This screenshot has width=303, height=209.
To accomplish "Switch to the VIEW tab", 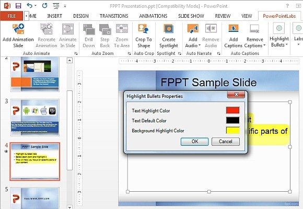I will [x=247, y=16].
